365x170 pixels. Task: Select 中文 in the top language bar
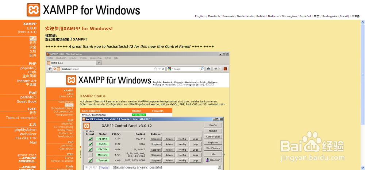[x=316, y=16]
